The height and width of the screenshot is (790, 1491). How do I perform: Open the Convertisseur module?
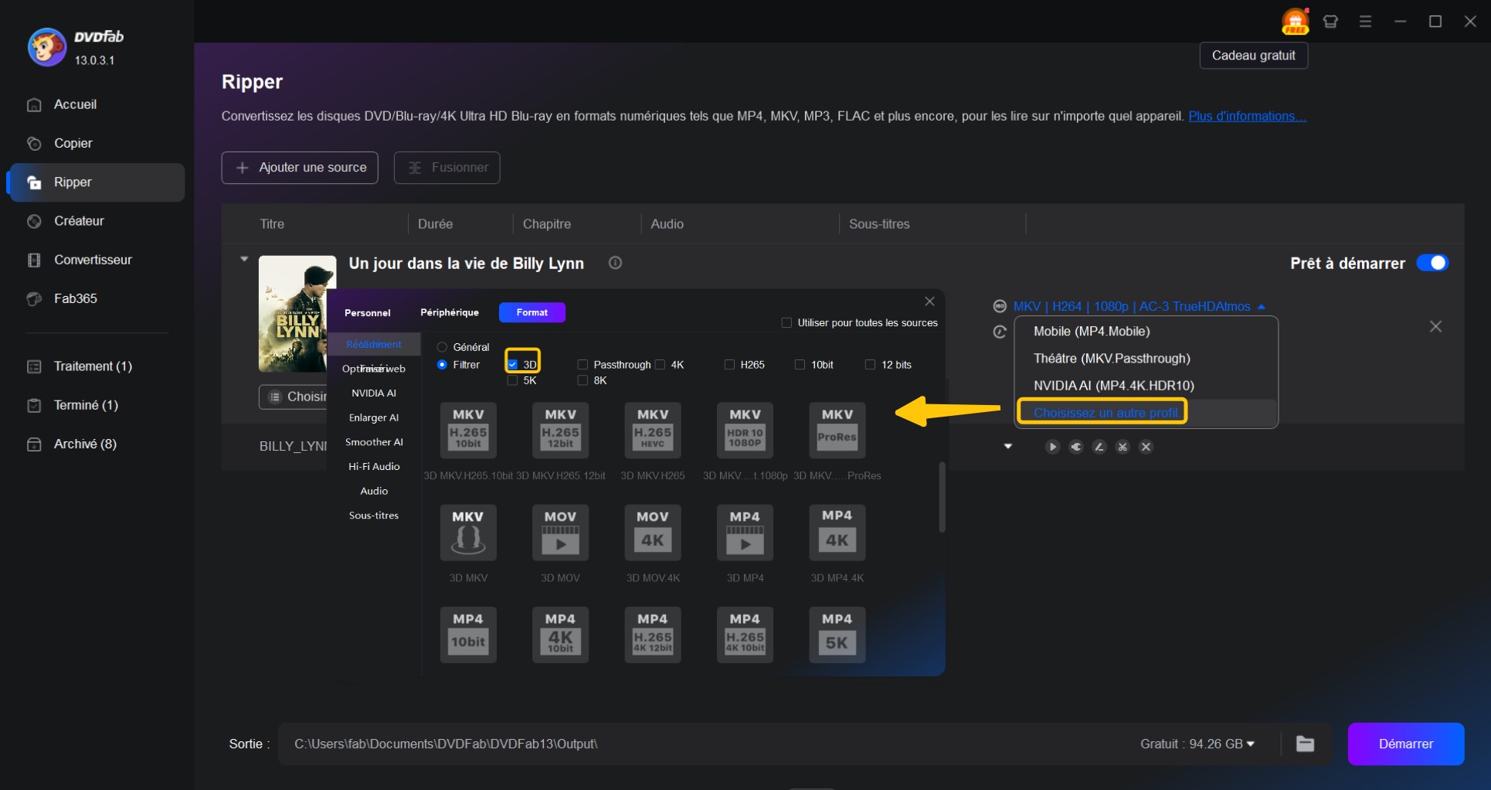tap(93, 260)
